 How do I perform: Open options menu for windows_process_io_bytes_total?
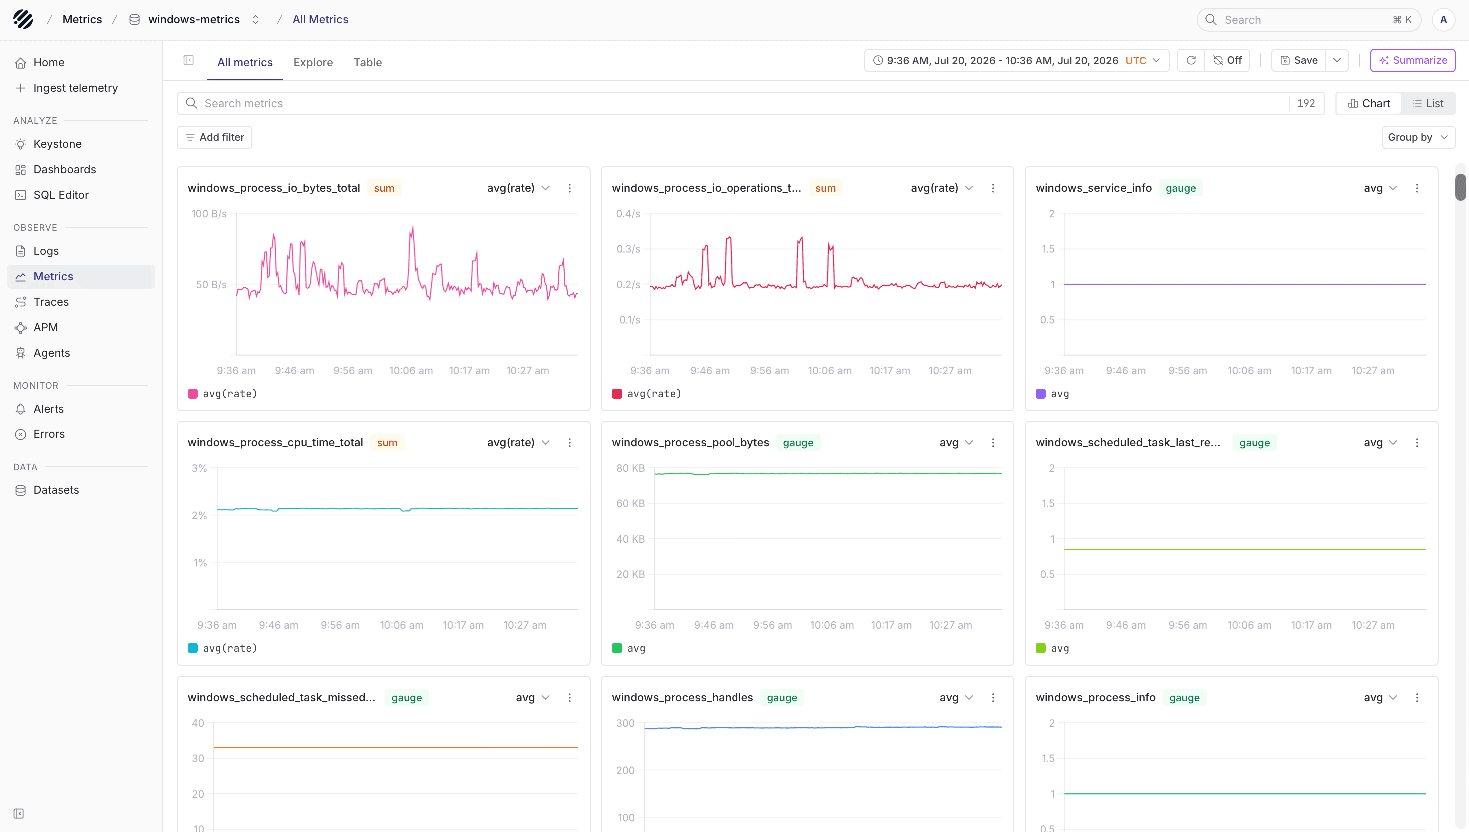(569, 188)
